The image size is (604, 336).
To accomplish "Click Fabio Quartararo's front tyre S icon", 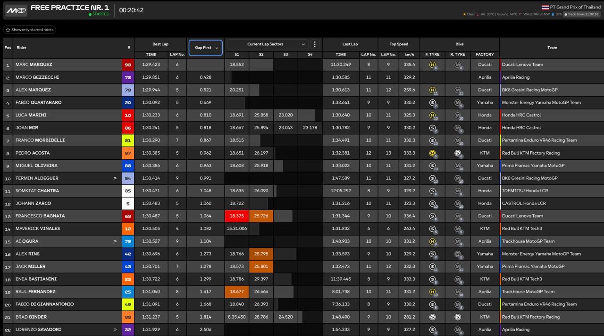I will pyautogui.click(x=432, y=102).
